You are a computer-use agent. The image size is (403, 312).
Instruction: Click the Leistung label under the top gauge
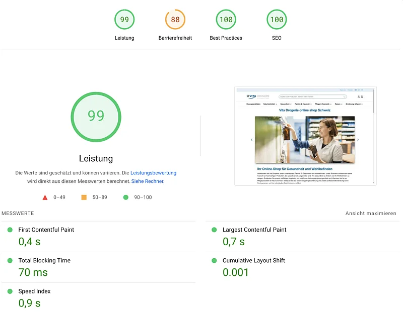(x=124, y=38)
